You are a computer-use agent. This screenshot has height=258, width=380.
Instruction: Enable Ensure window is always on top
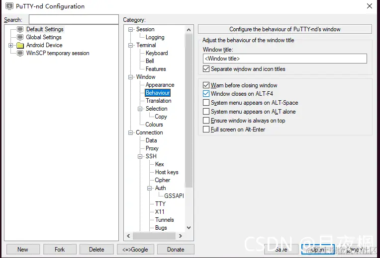pyautogui.click(x=206, y=121)
